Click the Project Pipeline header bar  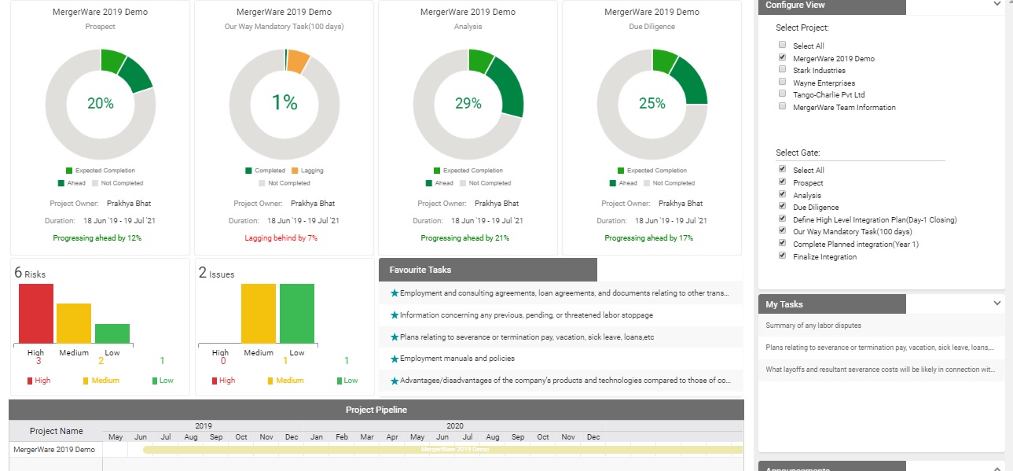tap(376, 410)
